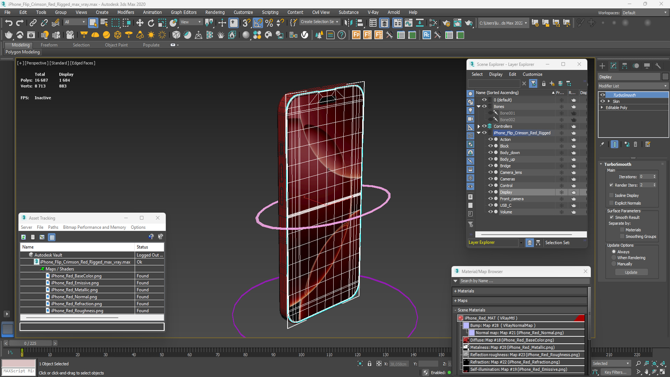Enable Separate by Materials checkbox

coord(622,230)
